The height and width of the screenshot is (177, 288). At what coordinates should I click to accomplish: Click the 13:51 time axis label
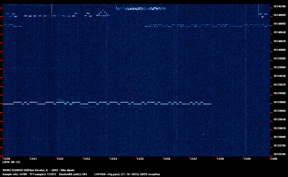pos(33,159)
